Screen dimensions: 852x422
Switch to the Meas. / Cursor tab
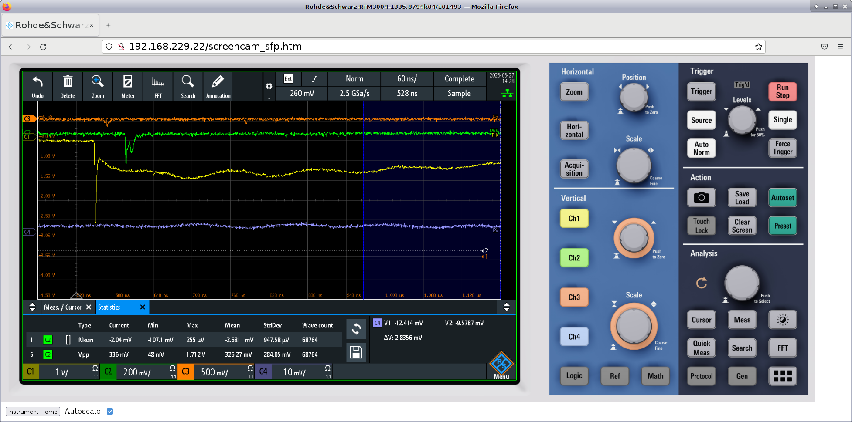(63, 307)
